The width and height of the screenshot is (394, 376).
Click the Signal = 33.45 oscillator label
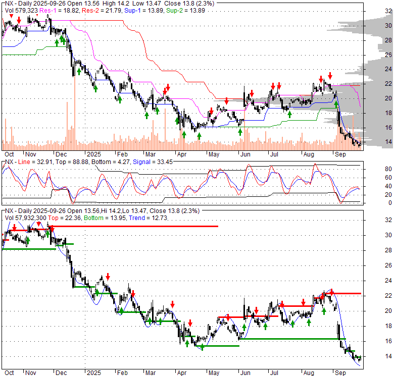click(x=153, y=162)
